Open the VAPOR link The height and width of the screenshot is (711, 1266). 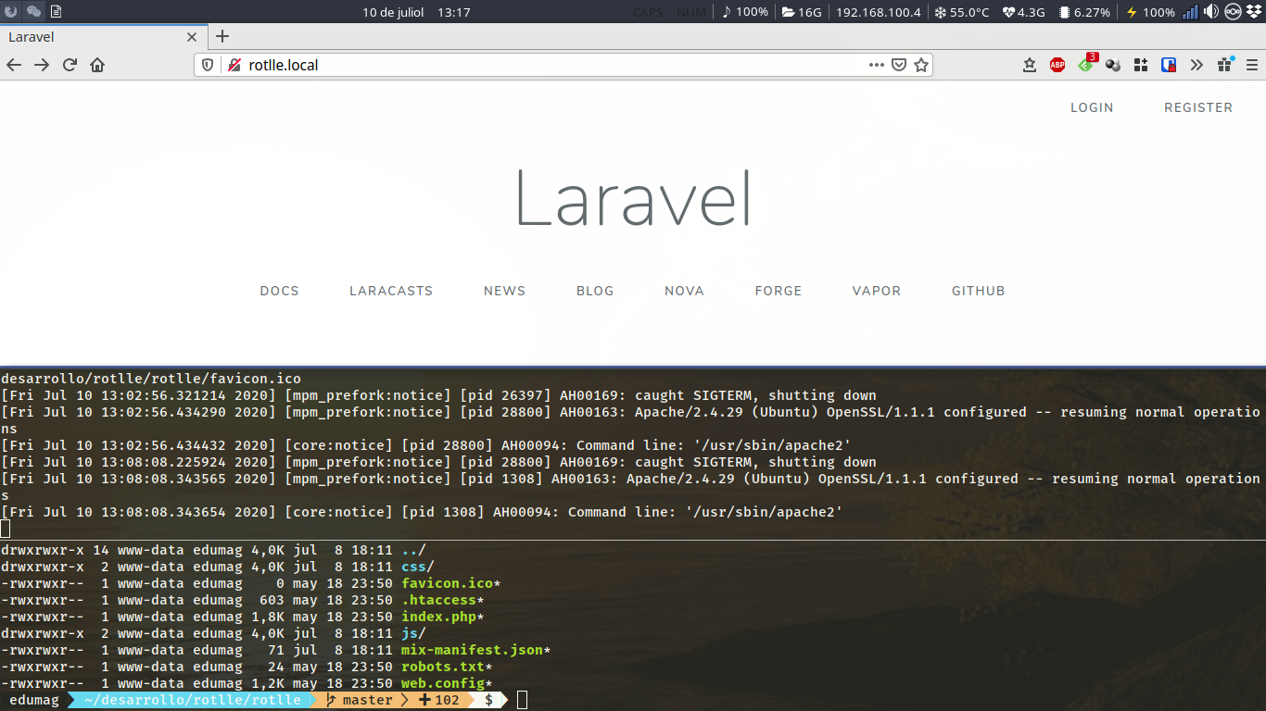(877, 291)
